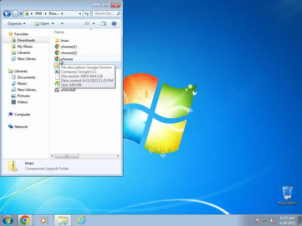The height and width of the screenshot is (226, 302).
Task: Click the Change your view icon
Action: pos(87,24)
